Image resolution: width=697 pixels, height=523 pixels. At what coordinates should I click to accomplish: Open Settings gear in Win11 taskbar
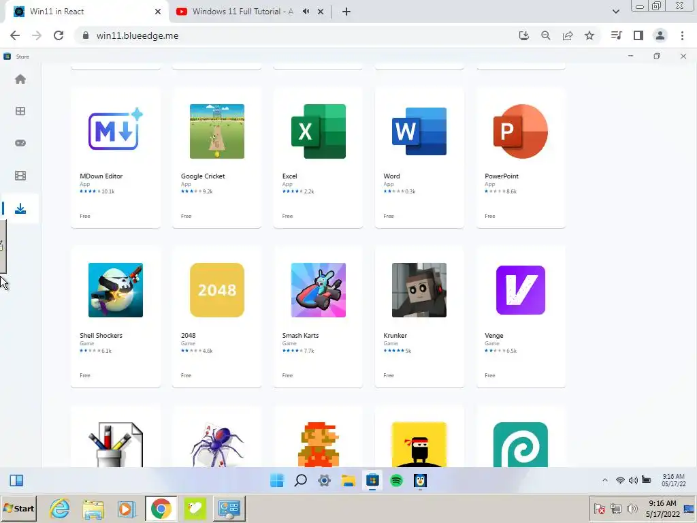[325, 480]
